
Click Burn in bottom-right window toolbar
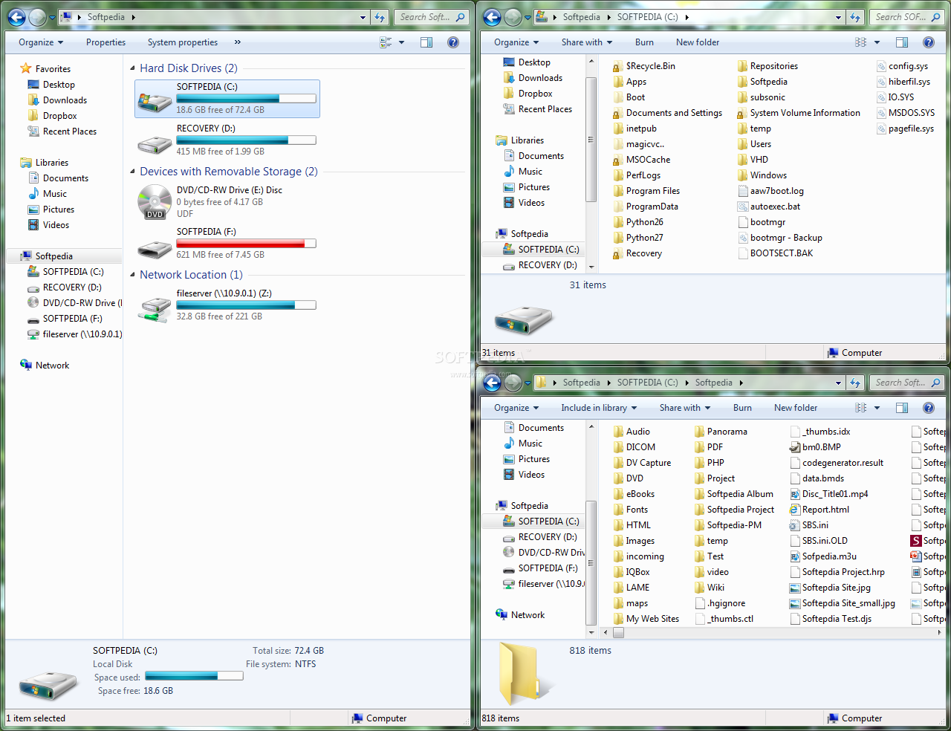(742, 408)
